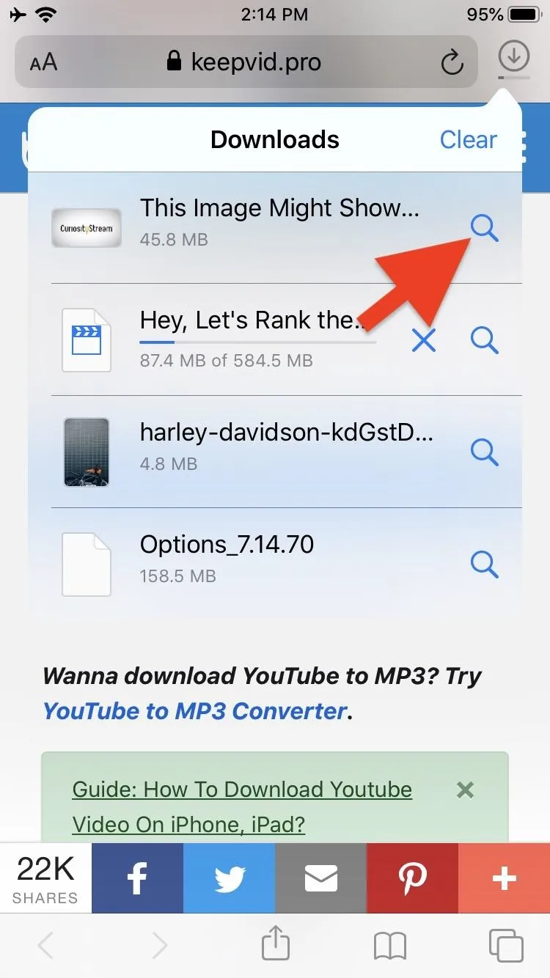Cancel the 'Hey, Let's Rank the' download
The width and height of the screenshot is (550, 978).
[x=424, y=339]
